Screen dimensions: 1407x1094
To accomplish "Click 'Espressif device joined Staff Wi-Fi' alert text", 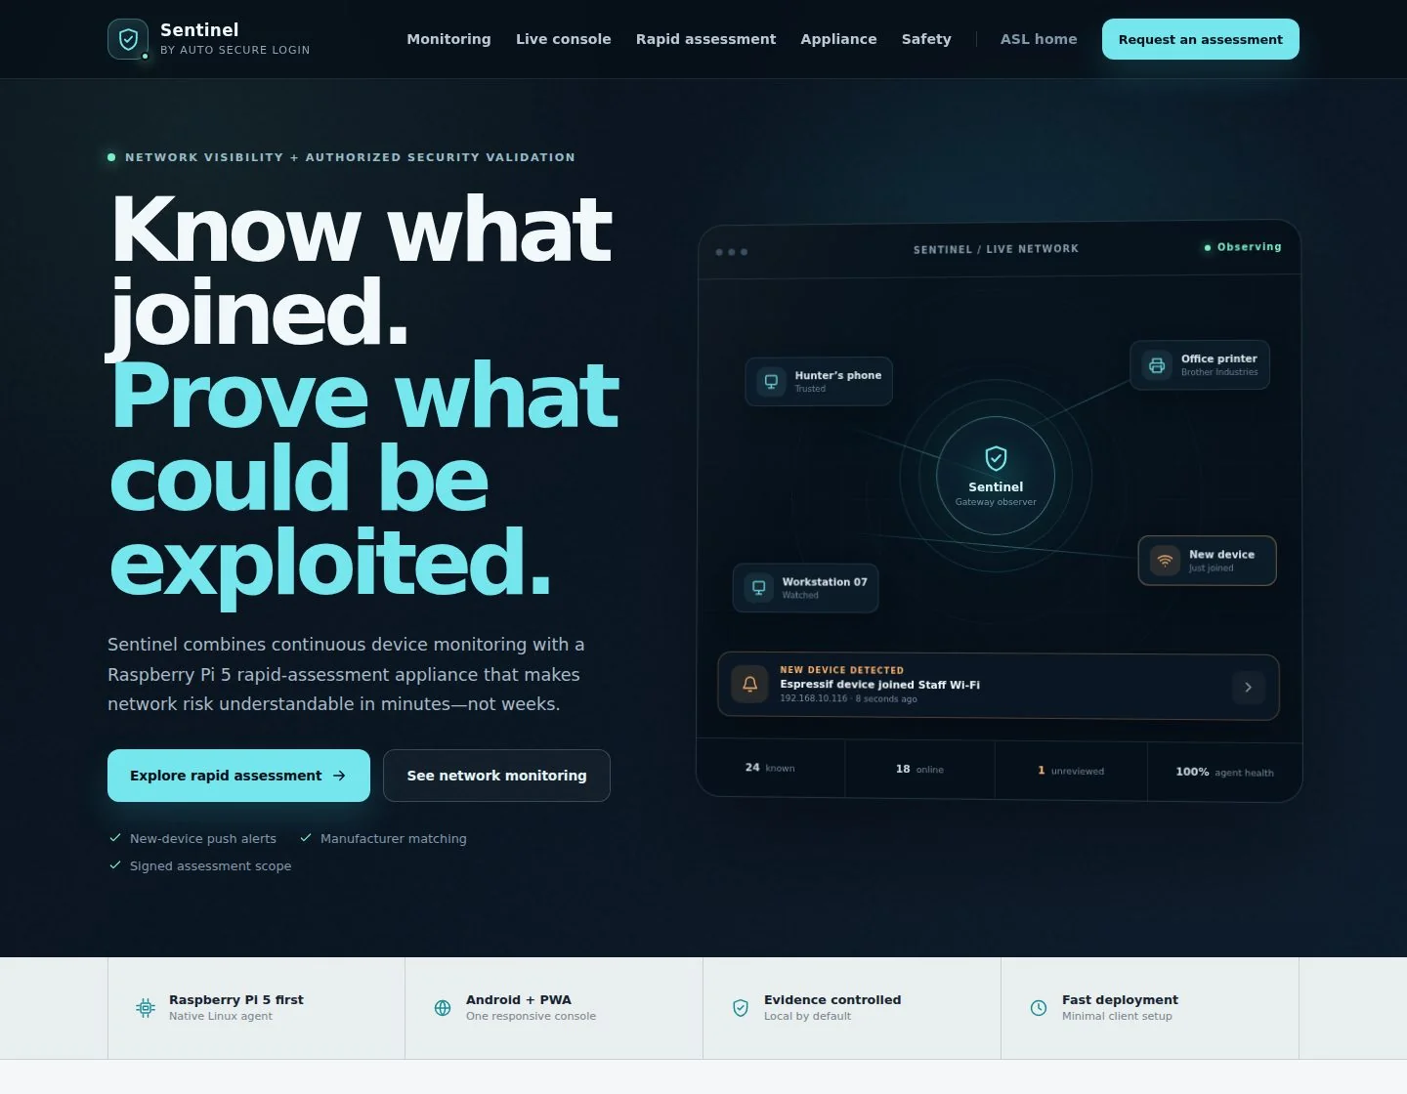I will tap(879, 685).
